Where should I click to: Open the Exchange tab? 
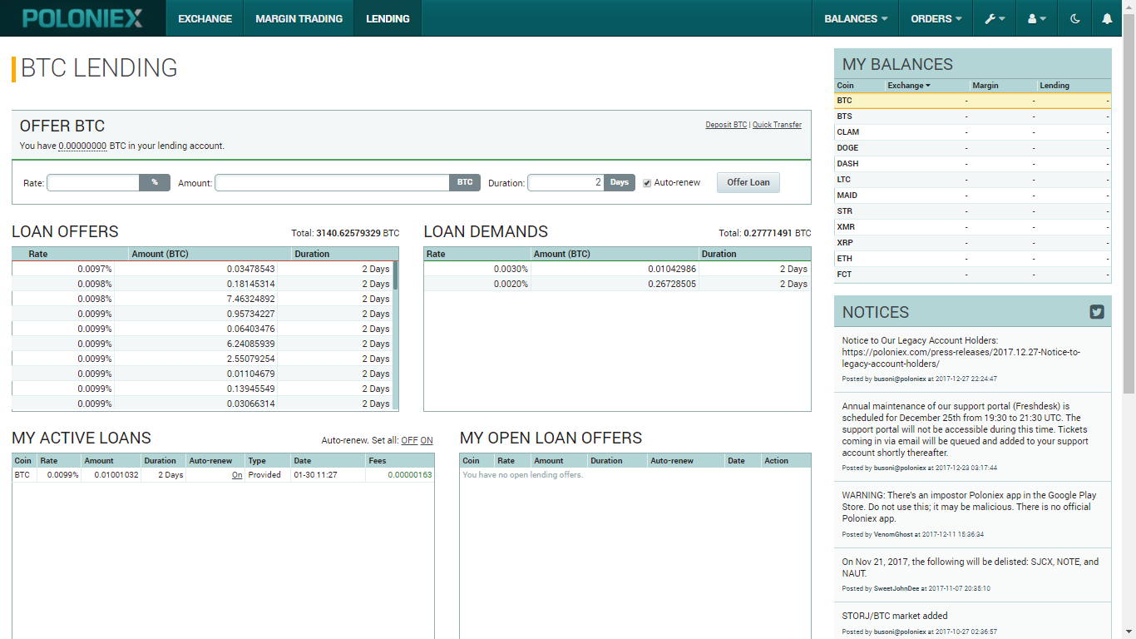pyautogui.click(x=205, y=18)
